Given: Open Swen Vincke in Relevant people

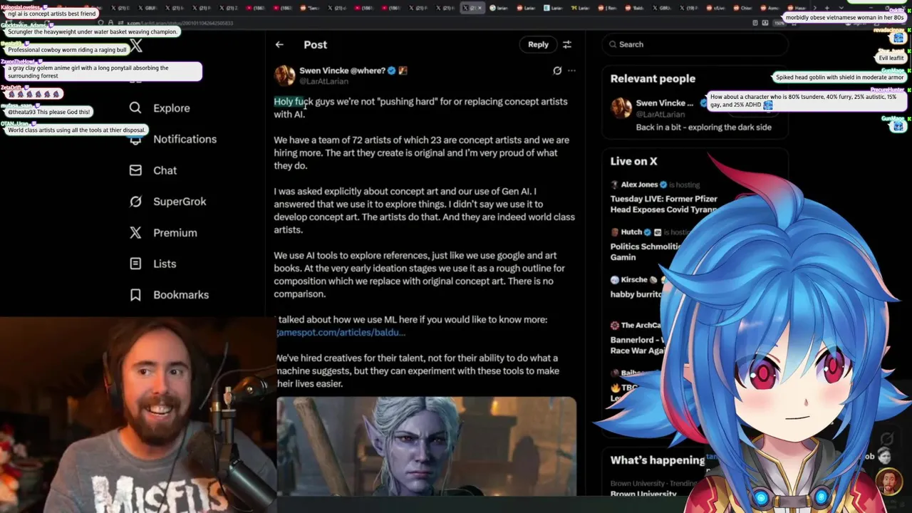Looking at the screenshot, I should click(664, 103).
